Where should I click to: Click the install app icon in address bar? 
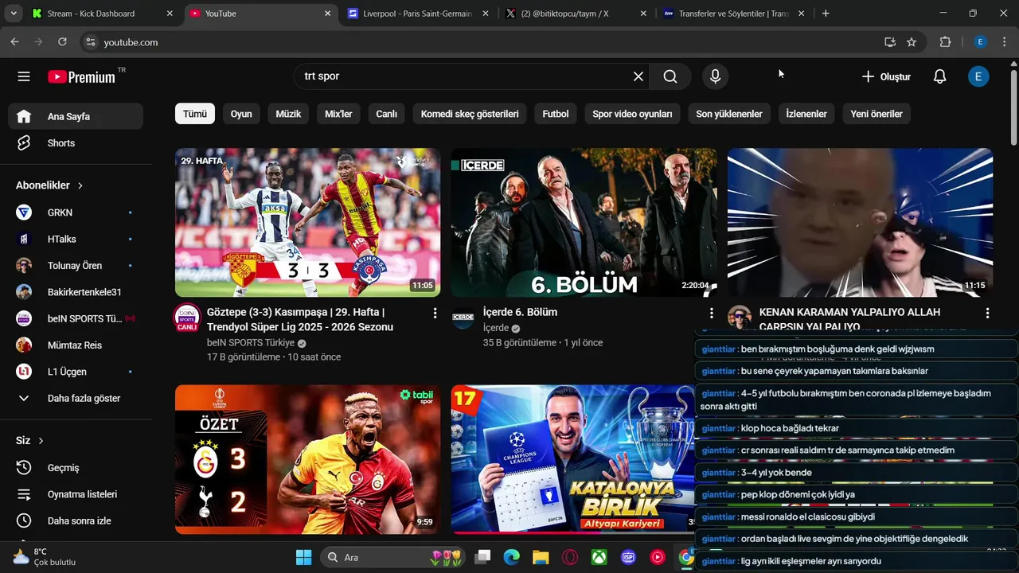pyautogui.click(x=890, y=42)
